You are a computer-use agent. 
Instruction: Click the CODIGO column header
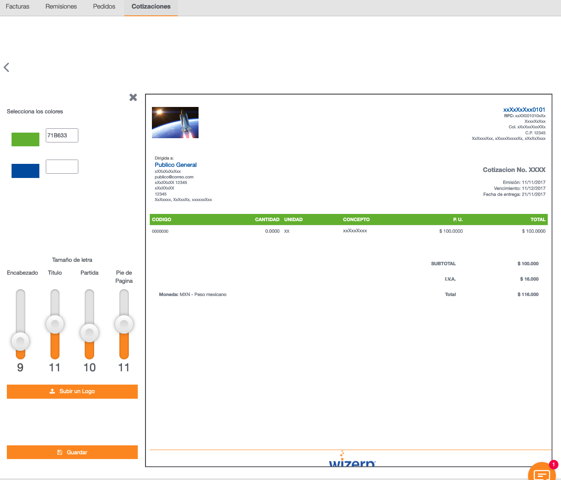point(162,219)
